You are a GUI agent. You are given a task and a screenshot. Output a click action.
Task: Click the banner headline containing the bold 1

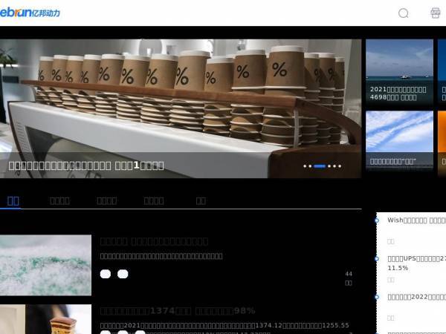click(x=86, y=166)
